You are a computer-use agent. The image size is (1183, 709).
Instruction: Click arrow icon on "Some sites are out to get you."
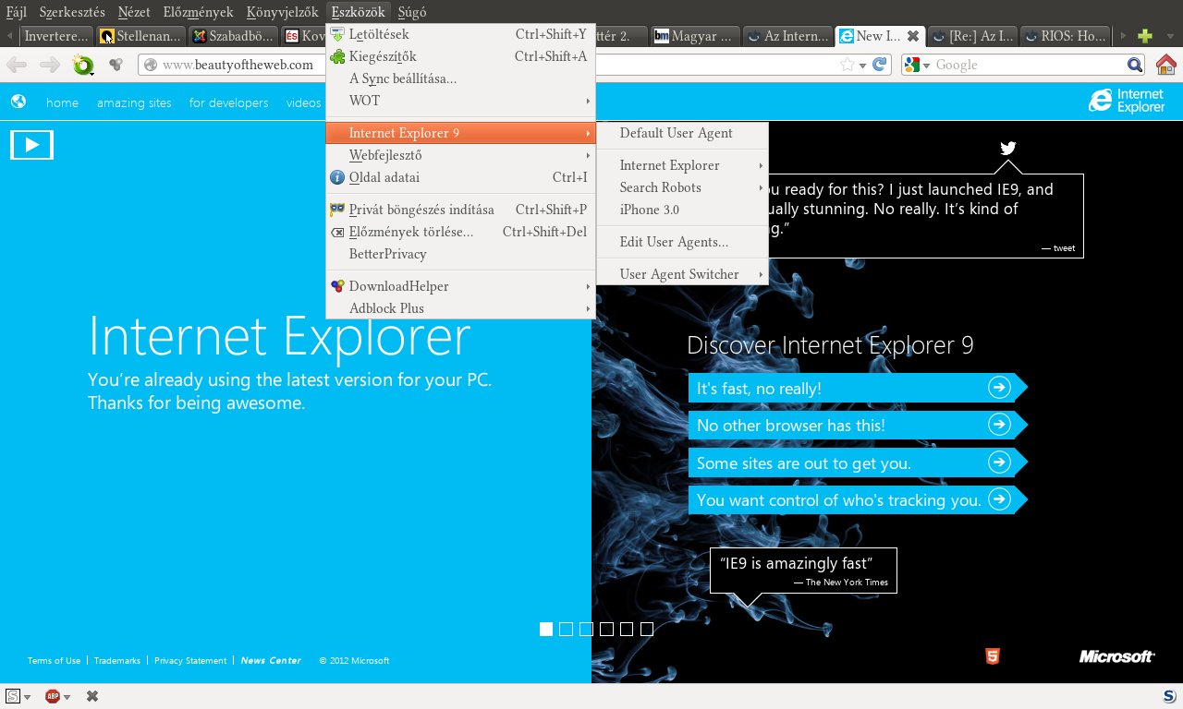[x=999, y=463]
